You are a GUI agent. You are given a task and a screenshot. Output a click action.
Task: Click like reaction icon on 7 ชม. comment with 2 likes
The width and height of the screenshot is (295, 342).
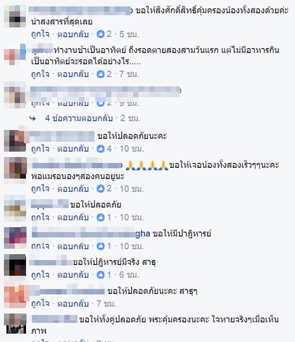pyautogui.click(x=101, y=74)
